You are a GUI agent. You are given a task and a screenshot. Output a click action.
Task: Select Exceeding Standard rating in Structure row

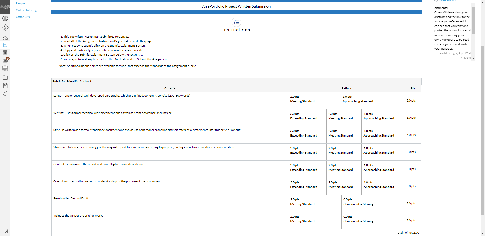pos(307,152)
